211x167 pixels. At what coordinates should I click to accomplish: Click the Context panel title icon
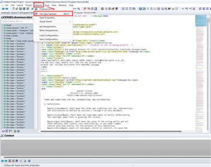pos(2,135)
